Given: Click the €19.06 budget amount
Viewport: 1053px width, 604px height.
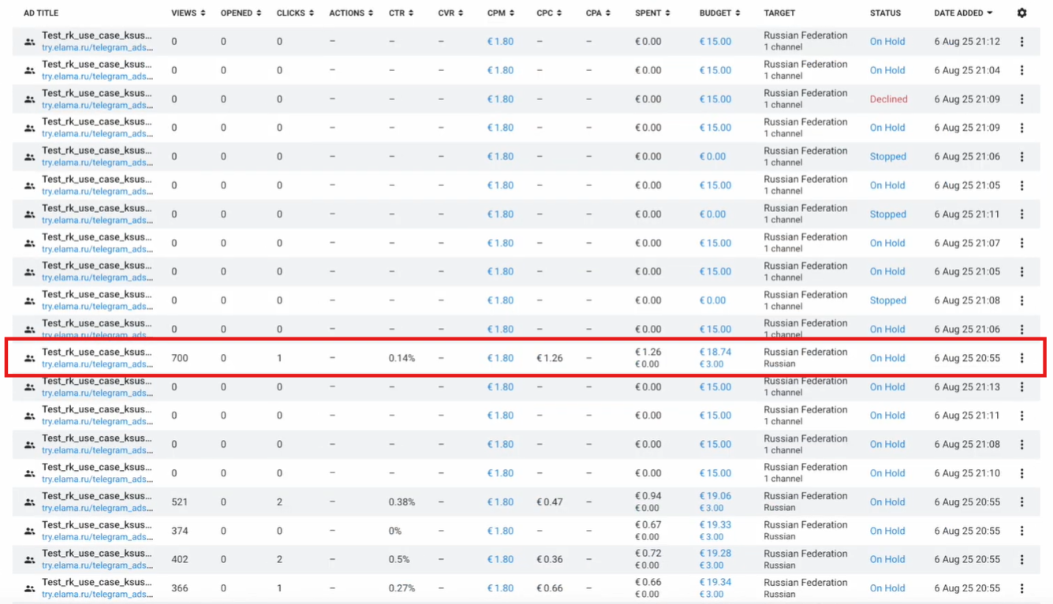Looking at the screenshot, I should pyautogui.click(x=715, y=497).
